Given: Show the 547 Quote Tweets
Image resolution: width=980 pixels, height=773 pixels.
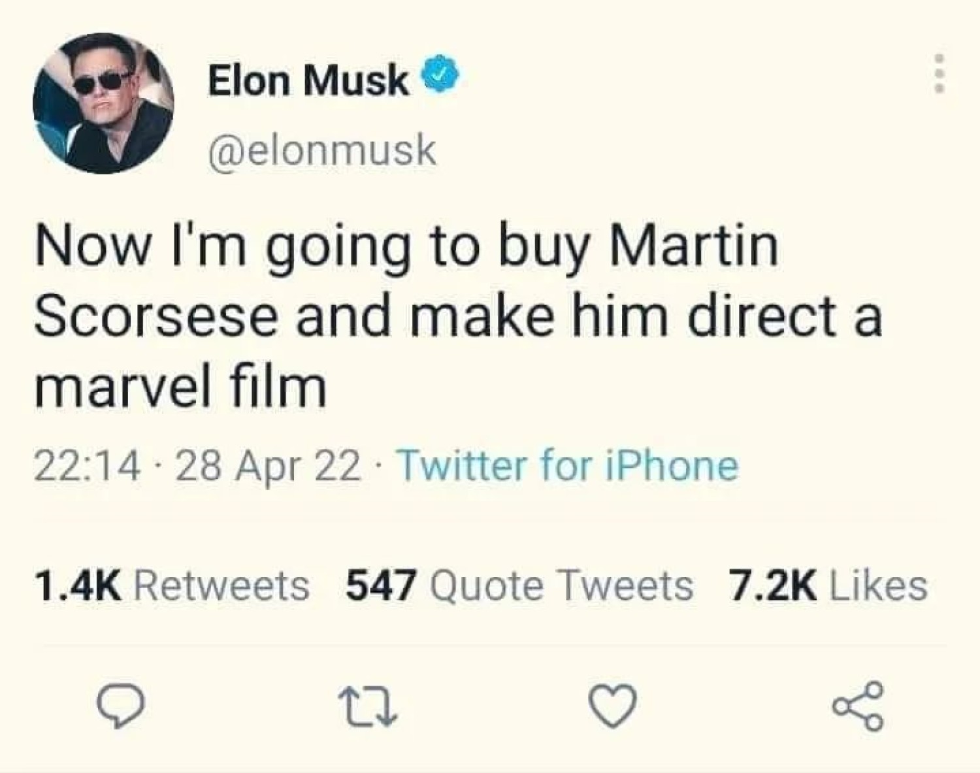Looking at the screenshot, I should [519, 585].
